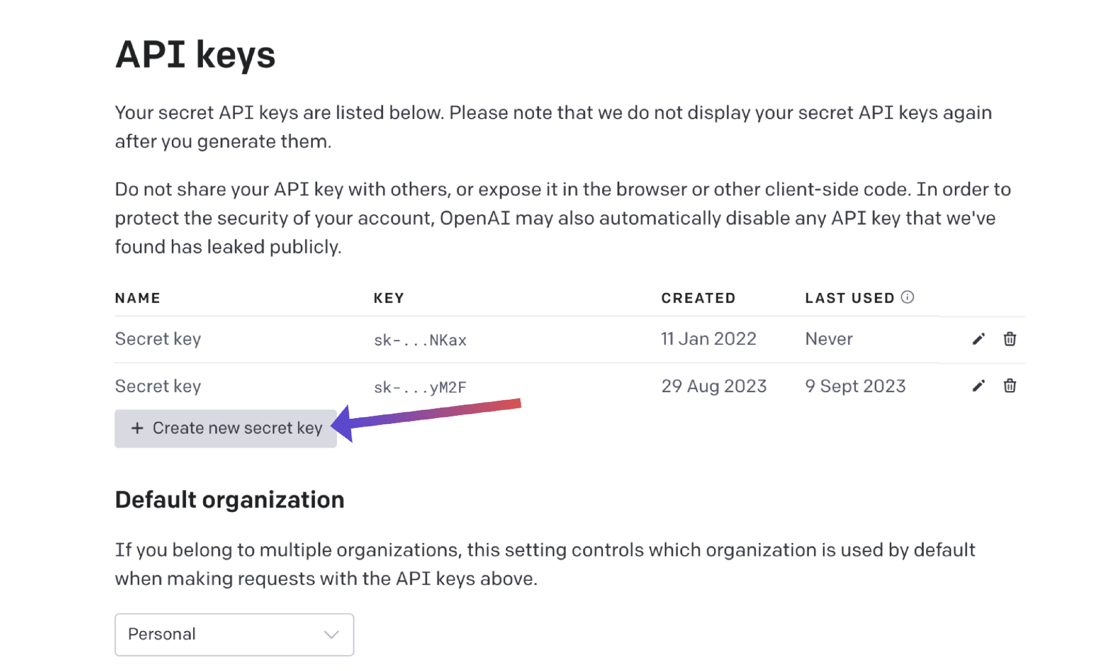Click Create new secret key button

(x=225, y=428)
